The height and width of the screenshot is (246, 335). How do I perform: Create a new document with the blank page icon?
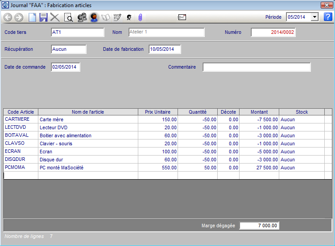(x=32, y=17)
